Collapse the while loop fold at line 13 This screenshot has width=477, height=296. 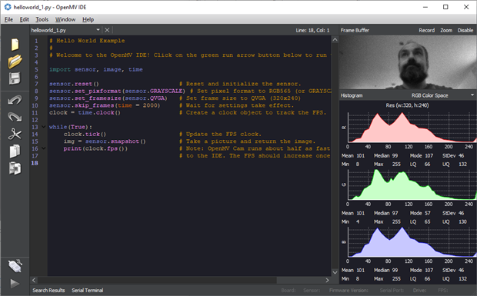point(43,127)
